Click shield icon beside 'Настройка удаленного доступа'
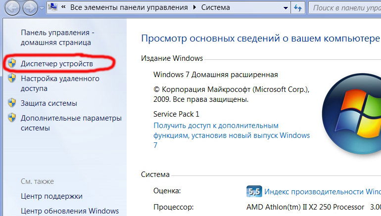Image resolution: width=381 pixels, height=216 pixels. pyautogui.click(x=12, y=78)
